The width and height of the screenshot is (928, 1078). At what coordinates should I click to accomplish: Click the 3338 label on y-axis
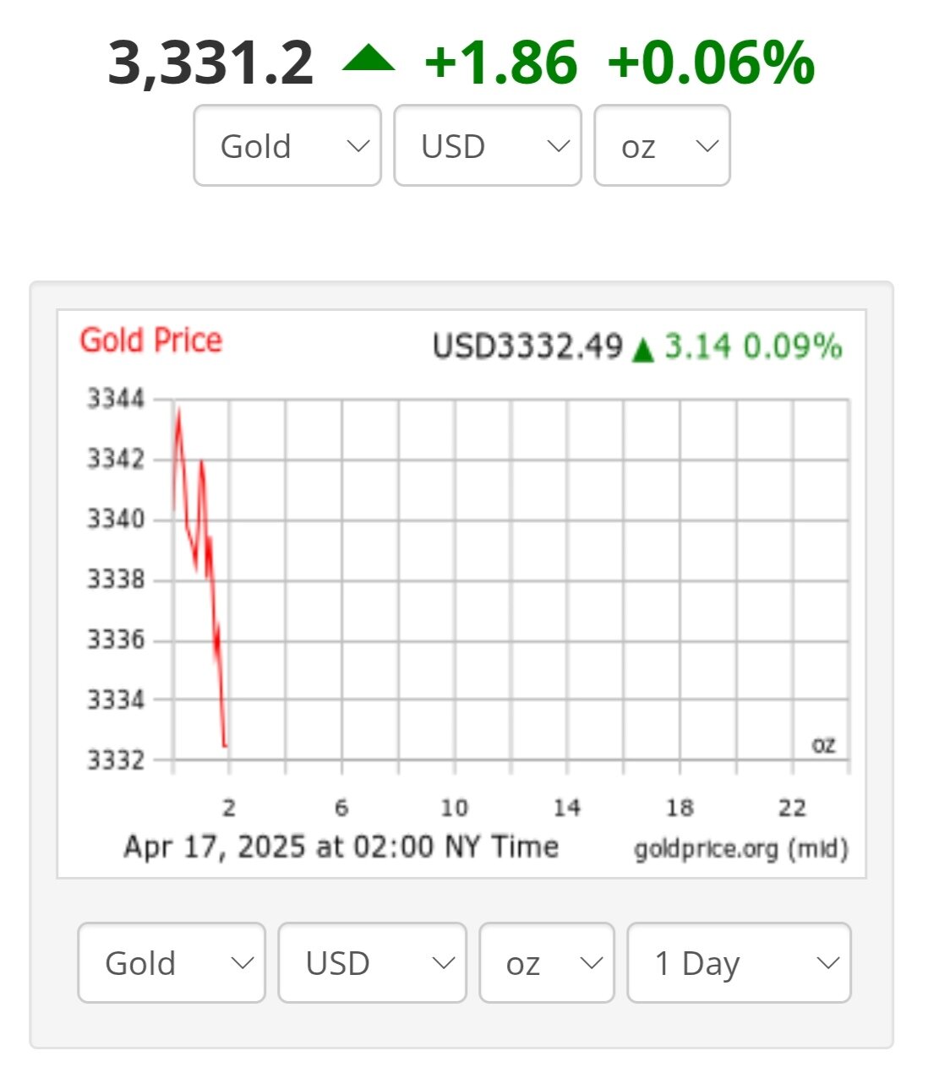pos(116,580)
